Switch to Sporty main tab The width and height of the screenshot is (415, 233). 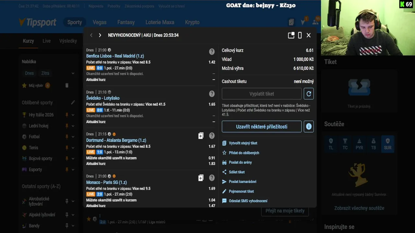[x=75, y=22]
